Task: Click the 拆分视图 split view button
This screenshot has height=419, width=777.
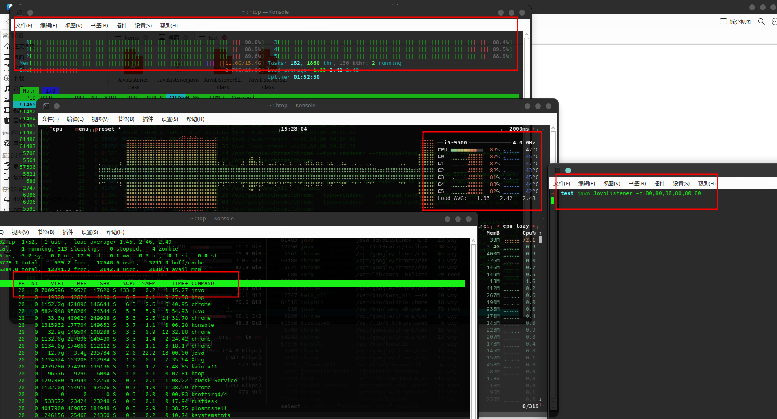Action: coord(735,22)
